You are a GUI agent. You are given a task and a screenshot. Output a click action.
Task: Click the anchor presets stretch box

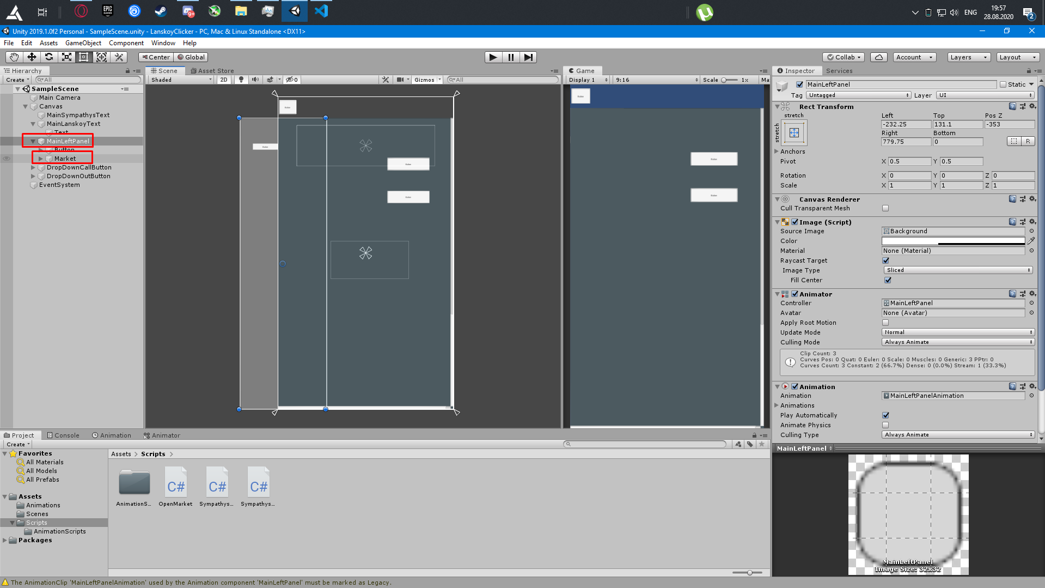pos(794,132)
